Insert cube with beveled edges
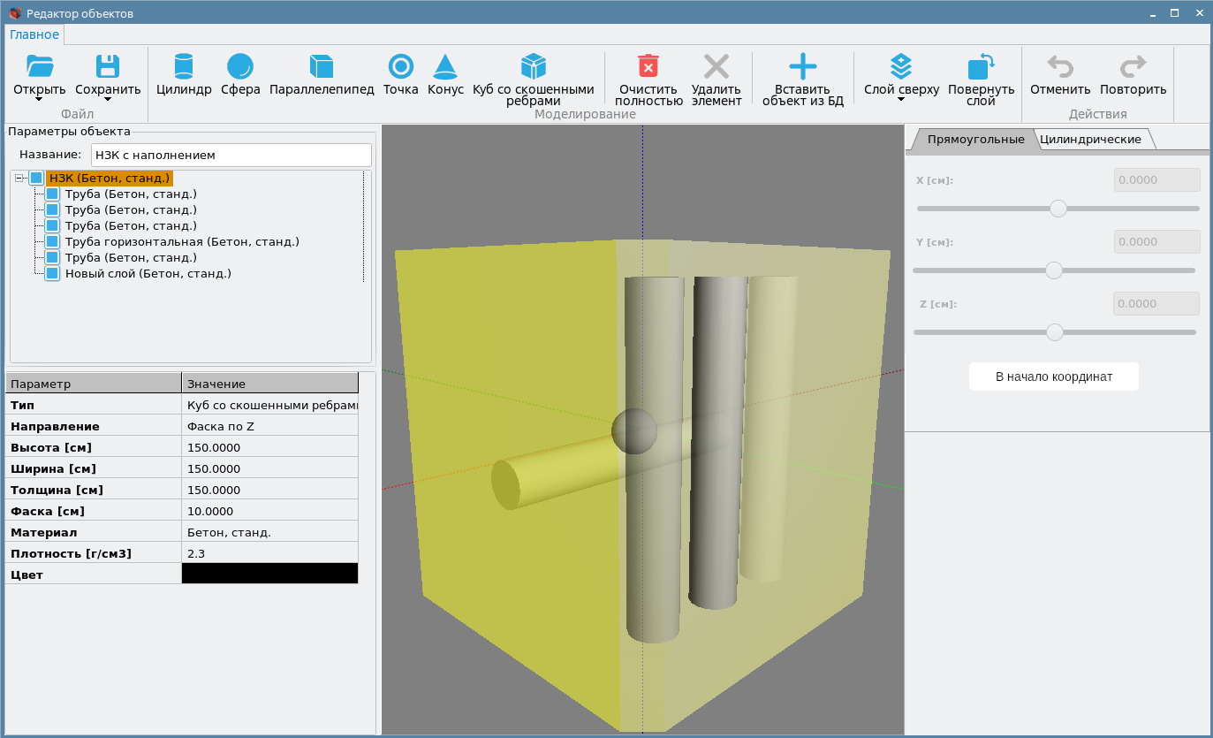The width and height of the screenshot is (1213, 738). pyautogui.click(x=533, y=67)
